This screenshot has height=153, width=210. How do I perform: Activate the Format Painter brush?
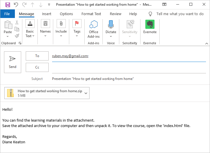click(17, 36)
